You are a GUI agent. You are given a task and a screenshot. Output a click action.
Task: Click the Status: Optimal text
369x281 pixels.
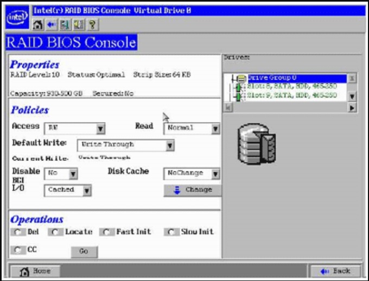96,74
